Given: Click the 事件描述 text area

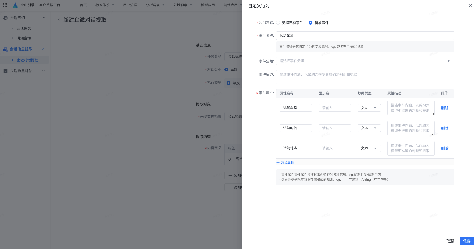Looking at the screenshot, I should pos(365,77).
